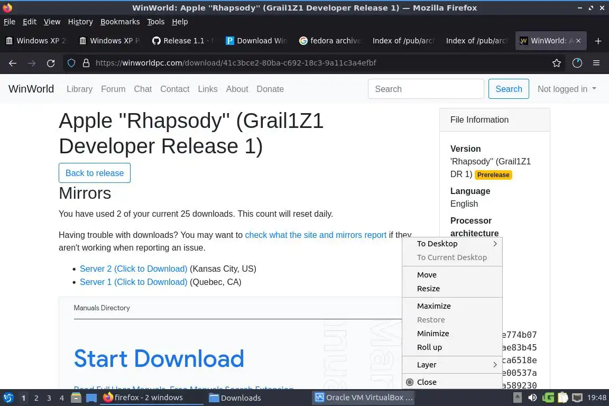Switch to the Release 1.1 GitHub tab
This screenshot has height=406, width=609.
click(x=183, y=41)
